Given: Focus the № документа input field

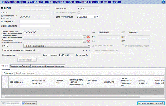Looking at the screenshot, I should (34, 21).
